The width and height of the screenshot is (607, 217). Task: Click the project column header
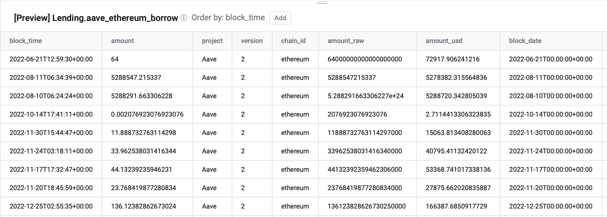point(212,41)
